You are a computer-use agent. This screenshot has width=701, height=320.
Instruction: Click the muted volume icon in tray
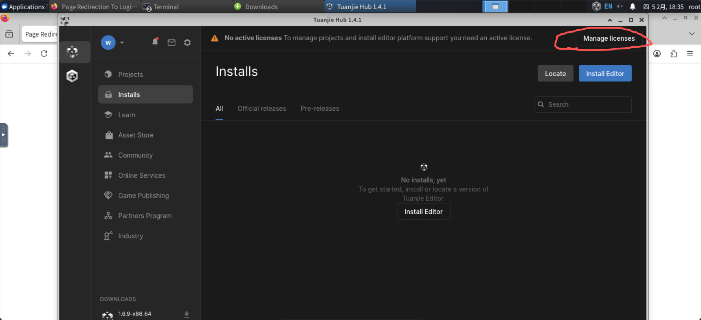(620, 7)
